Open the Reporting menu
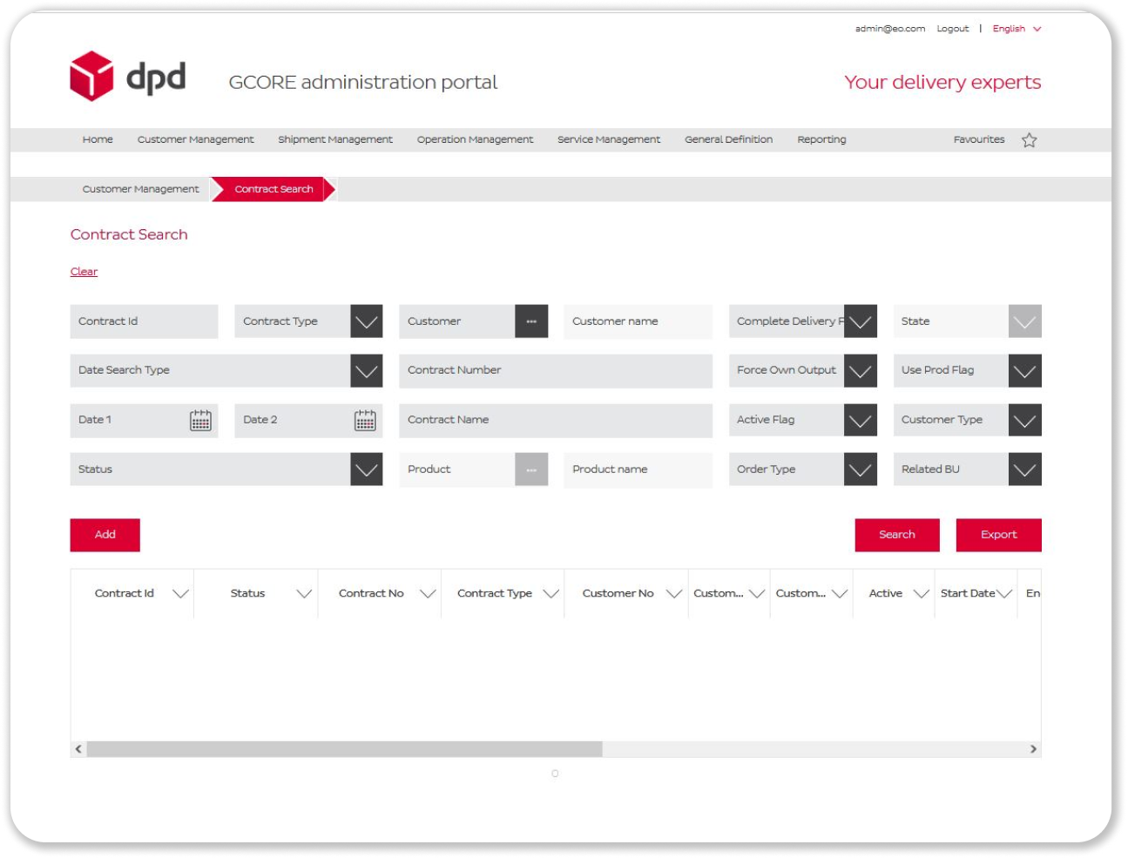1128x858 pixels. [821, 139]
